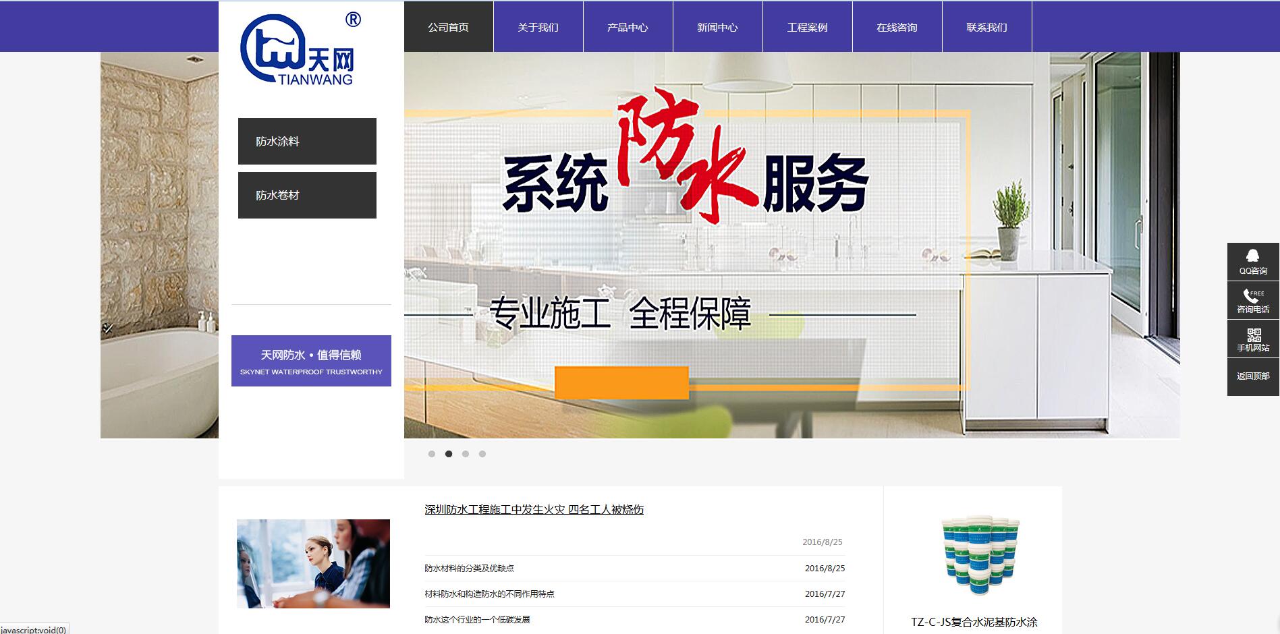Viewport: 1280px width, 634px height.
Task: Open 产品中心 nav item
Action: coord(628,27)
